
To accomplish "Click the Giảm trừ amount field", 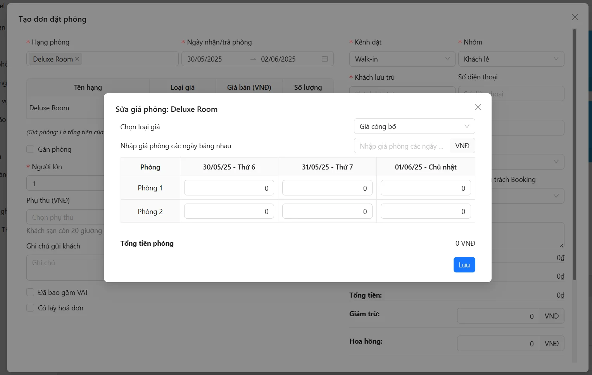I will click(497, 316).
